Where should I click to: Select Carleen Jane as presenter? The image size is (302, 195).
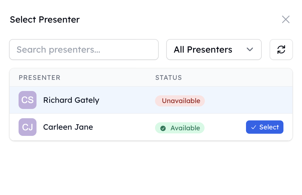coord(265,127)
